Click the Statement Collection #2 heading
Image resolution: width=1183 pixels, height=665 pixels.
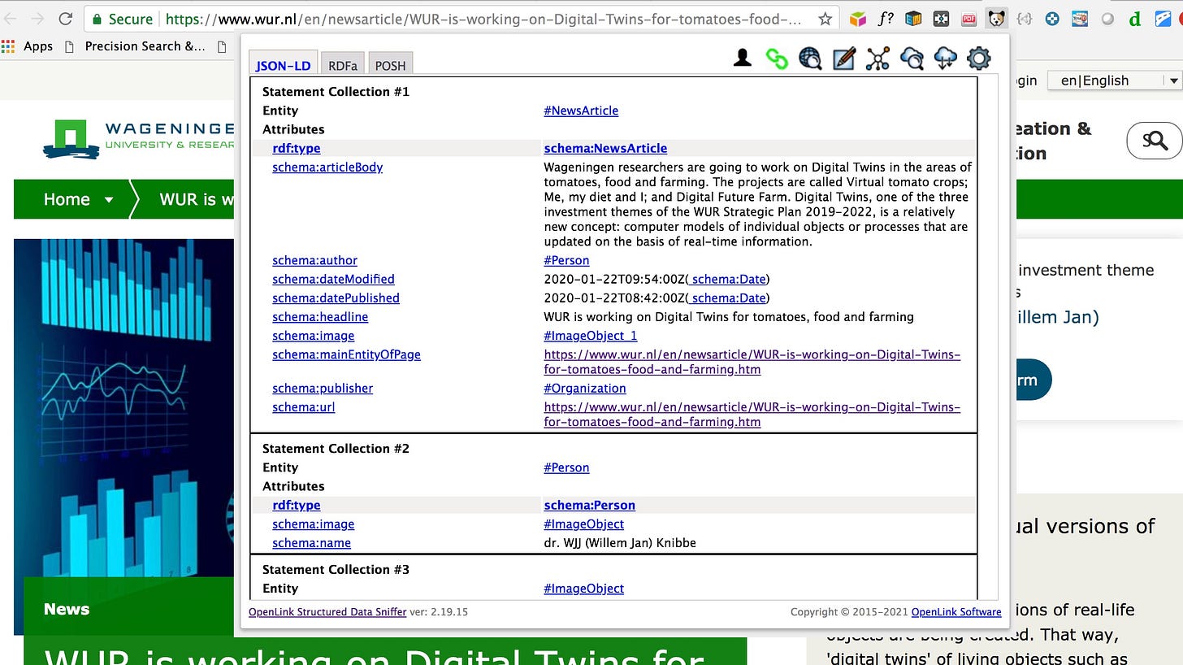(x=336, y=448)
